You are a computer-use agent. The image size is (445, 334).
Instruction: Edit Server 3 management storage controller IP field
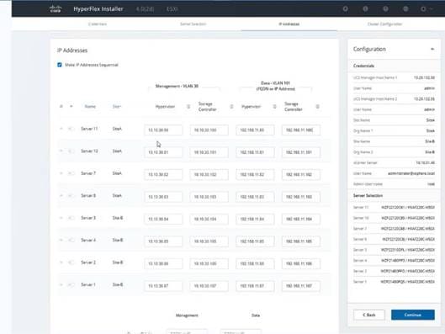coord(209,219)
